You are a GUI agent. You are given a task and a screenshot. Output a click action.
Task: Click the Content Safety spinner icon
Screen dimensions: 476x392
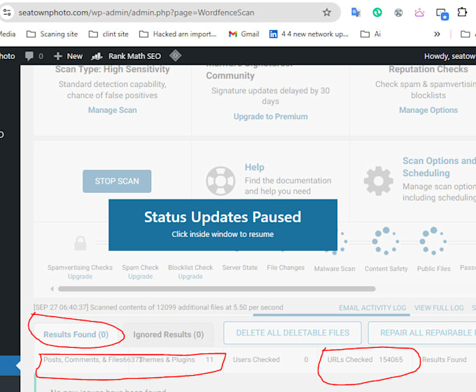pyautogui.click(x=386, y=241)
